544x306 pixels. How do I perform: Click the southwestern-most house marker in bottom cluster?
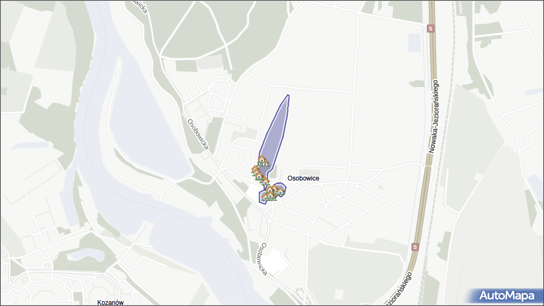tap(266, 197)
